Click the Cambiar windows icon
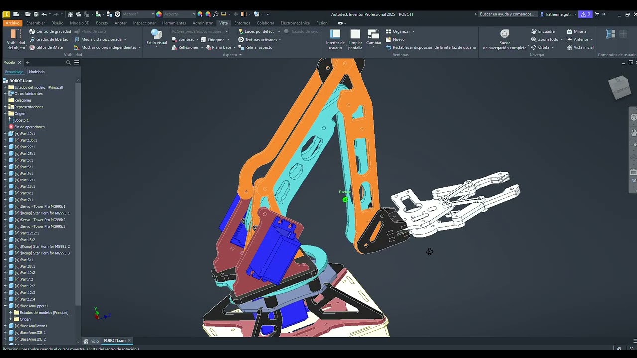637x358 pixels. click(374, 34)
